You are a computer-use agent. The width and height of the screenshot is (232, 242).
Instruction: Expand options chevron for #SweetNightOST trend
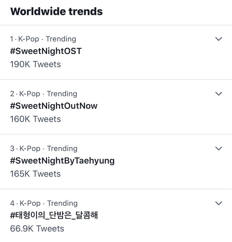point(218,39)
